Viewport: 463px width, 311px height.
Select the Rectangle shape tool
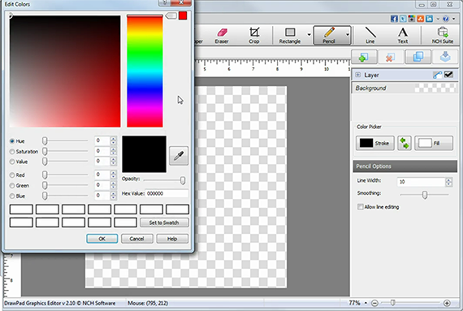pyautogui.click(x=290, y=36)
